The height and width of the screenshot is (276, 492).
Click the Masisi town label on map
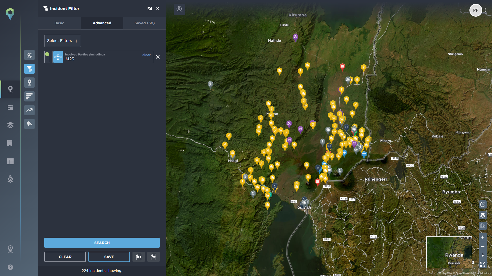[233, 161]
